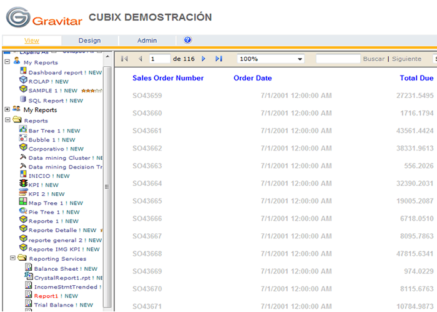This screenshot has height=312, width=437.
Task: Click the Data mining Decision Tree icon
Action: [x=23, y=166]
